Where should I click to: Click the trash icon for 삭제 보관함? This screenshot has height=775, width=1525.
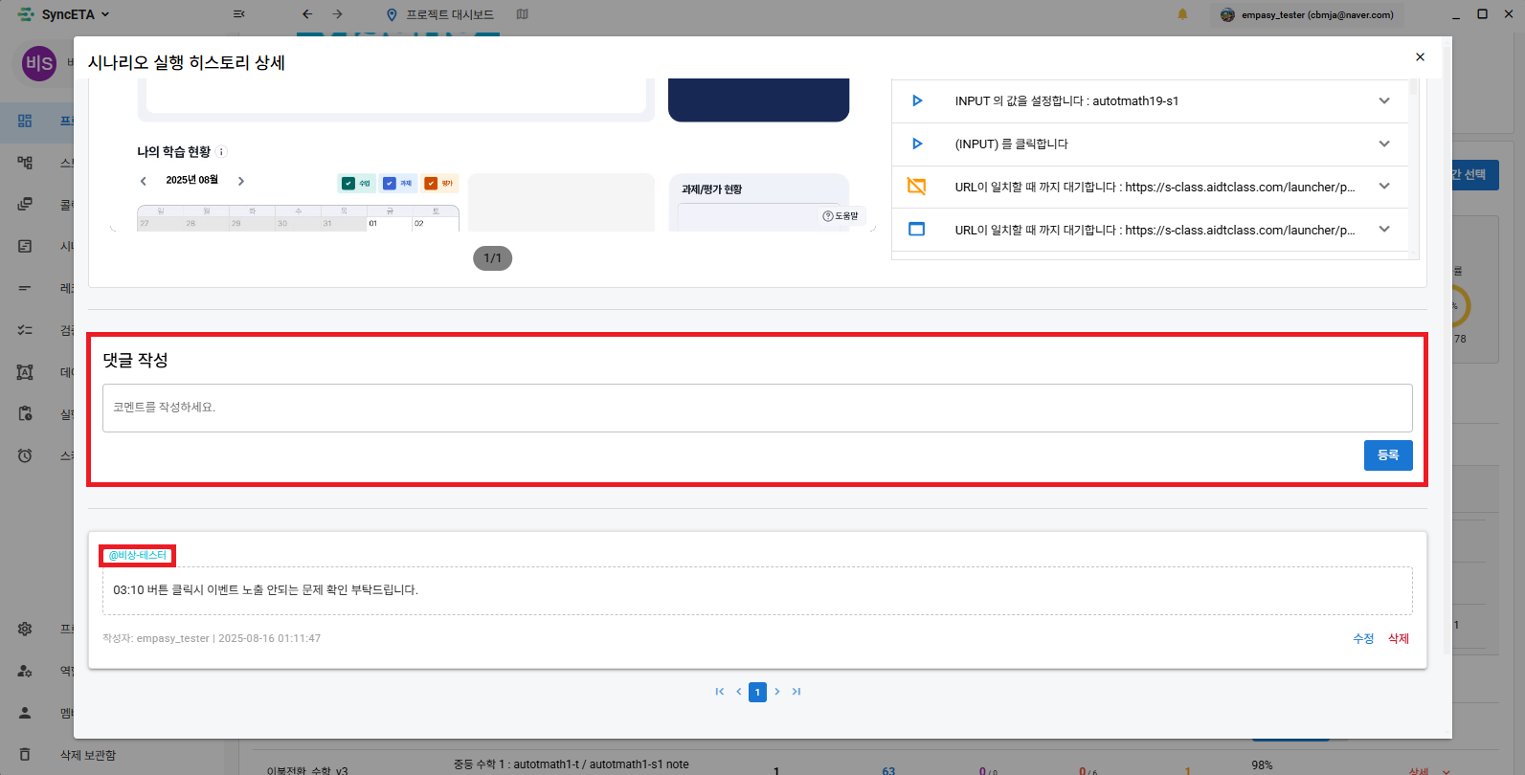(25, 755)
